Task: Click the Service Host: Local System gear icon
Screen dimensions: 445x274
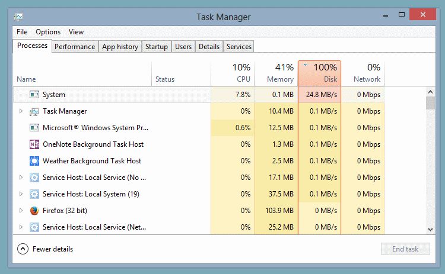Action: pyautogui.click(x=34, y=194)
